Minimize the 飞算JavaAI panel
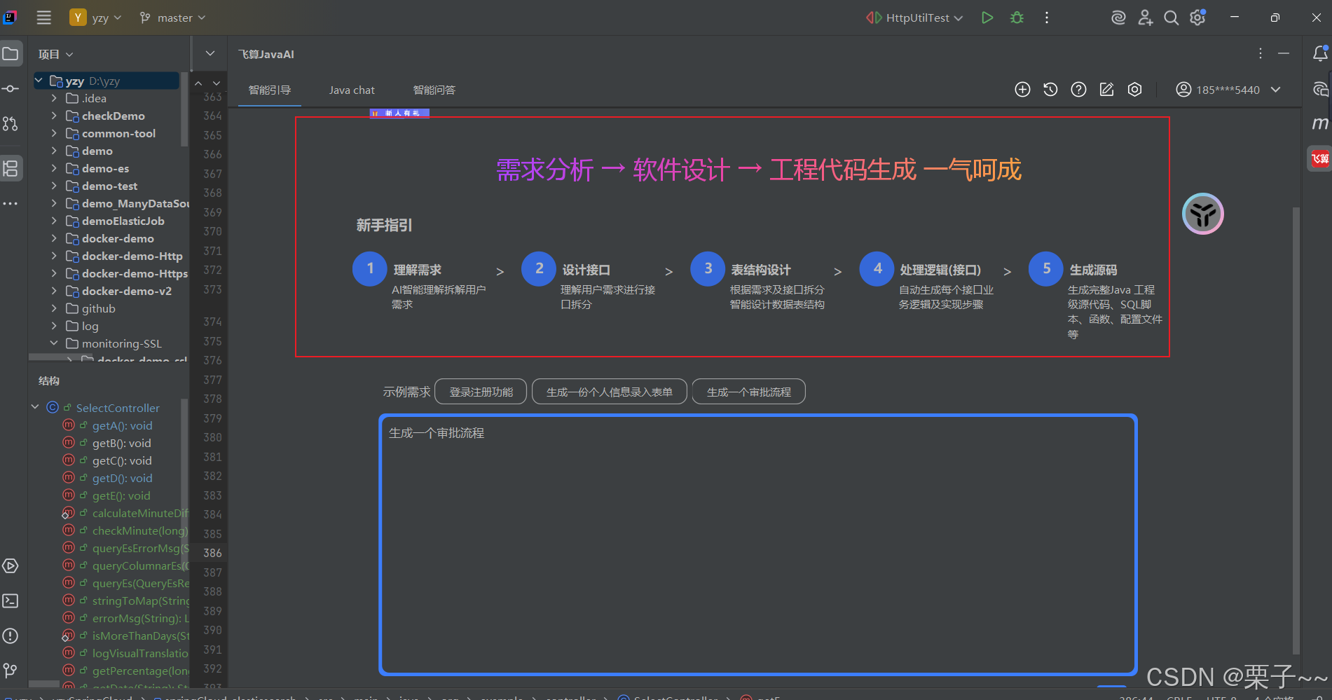Viewport: 1332px width, 700px height. [1284, 53]
